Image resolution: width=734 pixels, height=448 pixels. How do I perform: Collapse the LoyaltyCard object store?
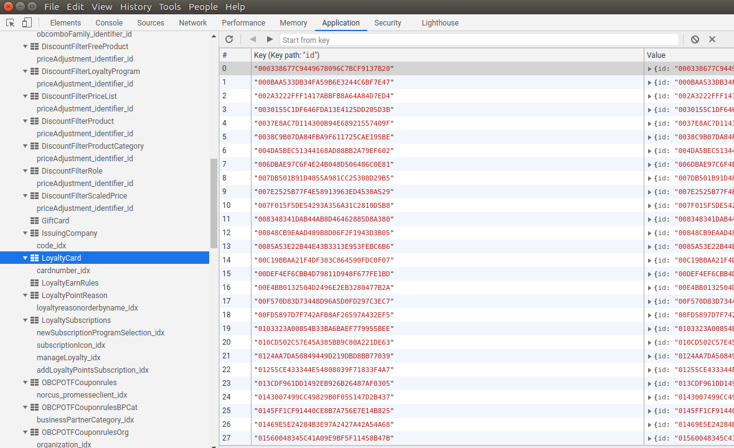(26, 258)
